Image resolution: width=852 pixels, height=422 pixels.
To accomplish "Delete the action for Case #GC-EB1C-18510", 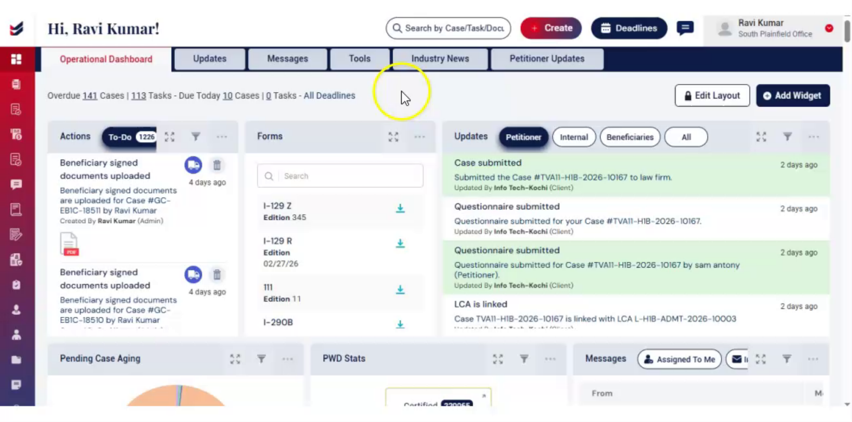I will [x=217, y=275].
